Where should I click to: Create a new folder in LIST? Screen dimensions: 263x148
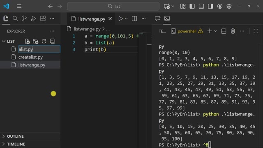point(36,41)
